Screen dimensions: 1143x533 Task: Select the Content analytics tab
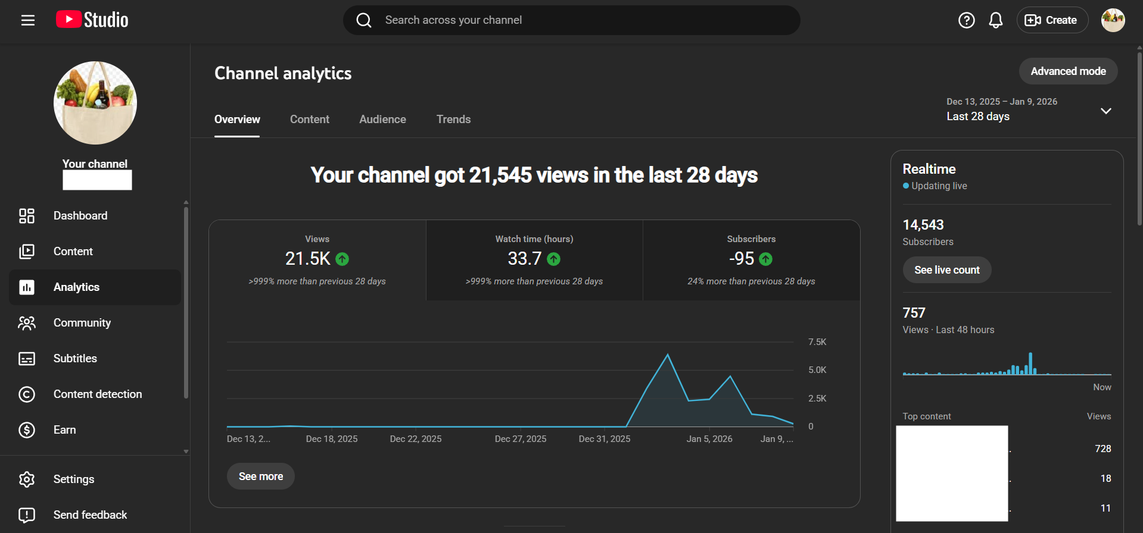click(309, 120)
